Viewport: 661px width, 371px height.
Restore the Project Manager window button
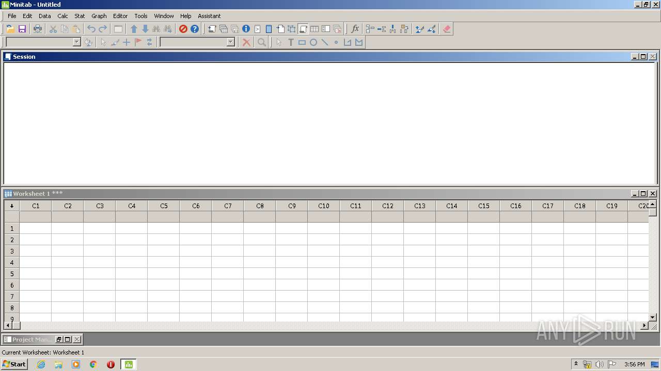59,340
